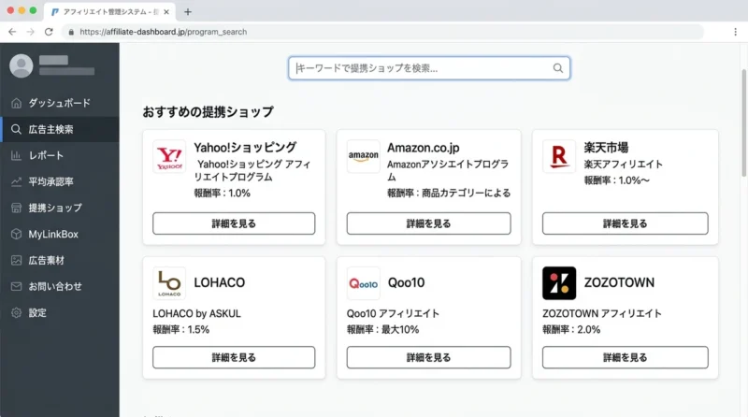
Task: Click the storefront icon beside 提携ショップ
Action: coord(16,208)
